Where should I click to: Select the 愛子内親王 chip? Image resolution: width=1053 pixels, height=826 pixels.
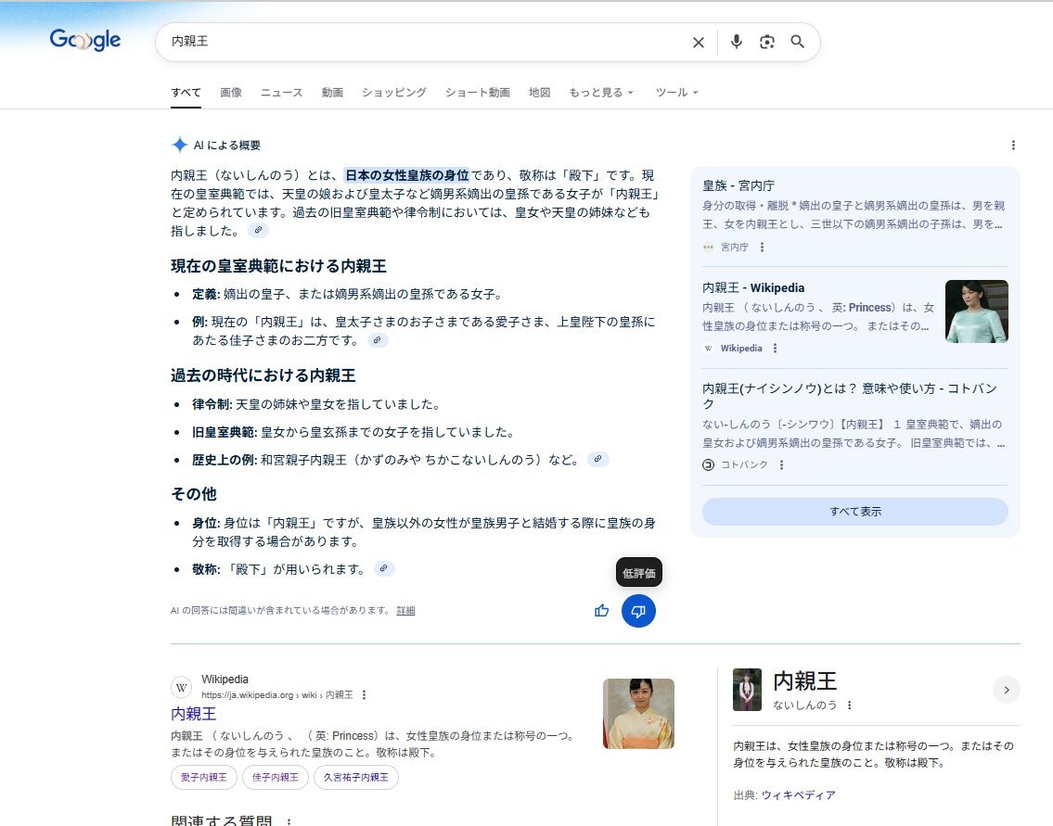204,778
